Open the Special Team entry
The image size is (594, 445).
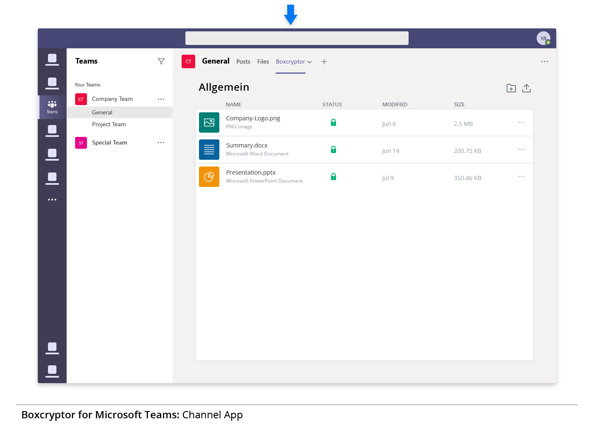[x=109, y=143]
